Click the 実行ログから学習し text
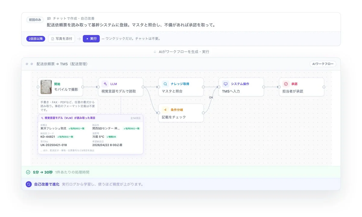This screenshot has height=217, width=362. pos(102,184)
